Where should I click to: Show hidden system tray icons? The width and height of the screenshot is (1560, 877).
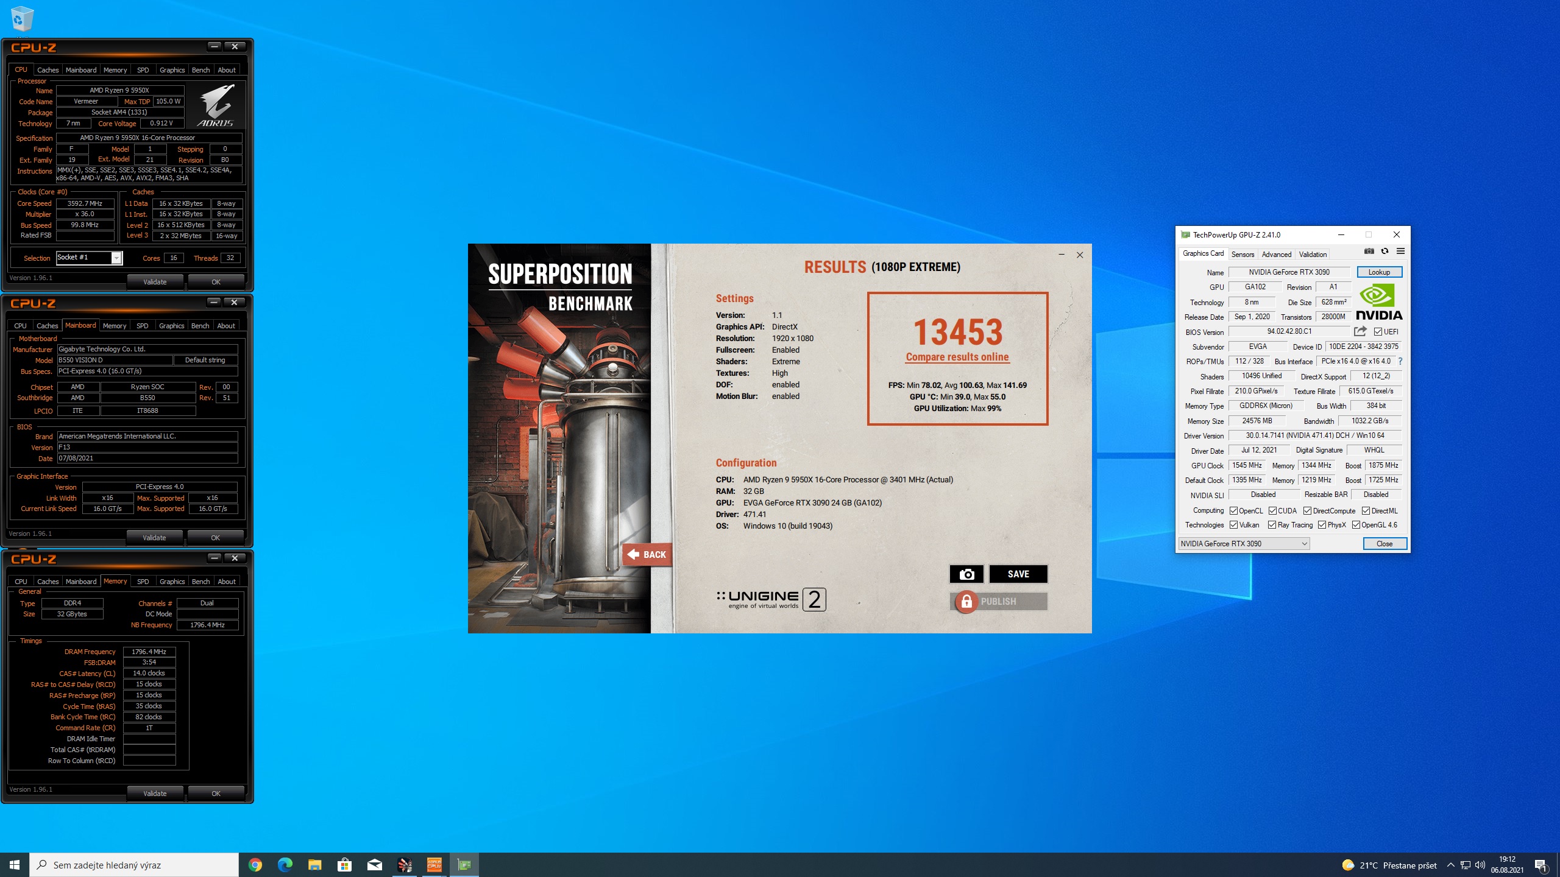1450,865
